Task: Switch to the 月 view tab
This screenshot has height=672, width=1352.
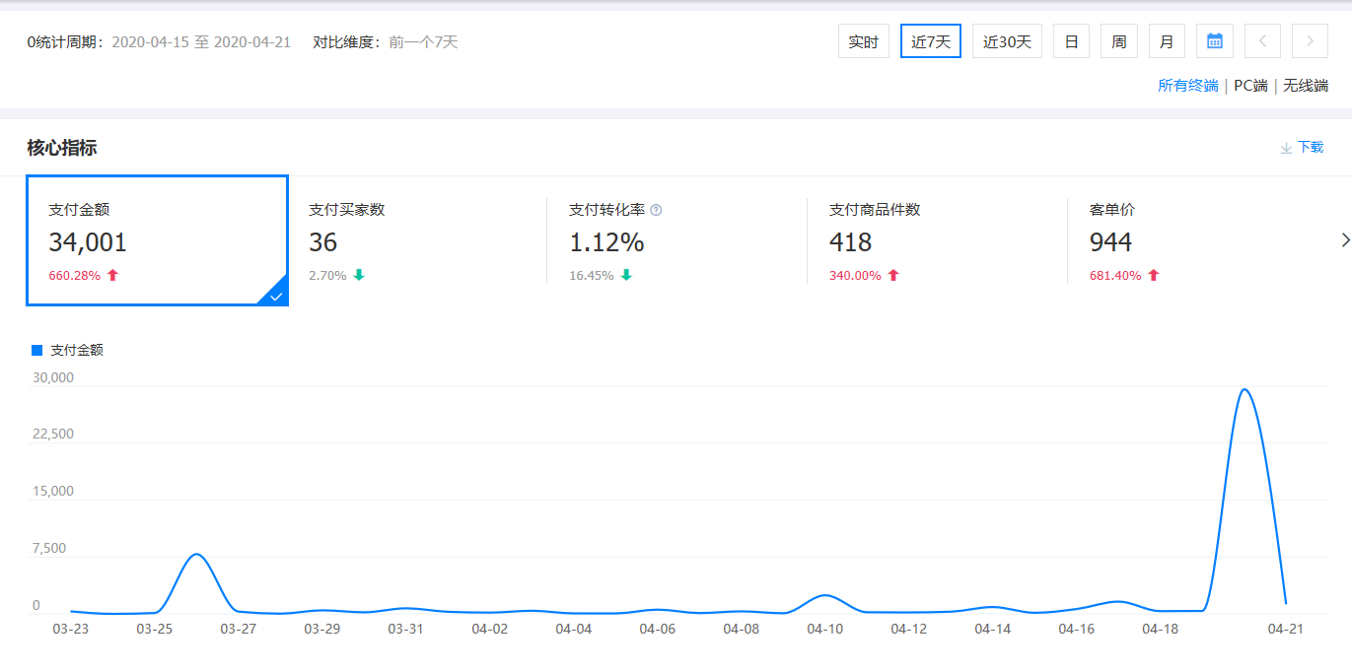Action: click(1167, 40)
